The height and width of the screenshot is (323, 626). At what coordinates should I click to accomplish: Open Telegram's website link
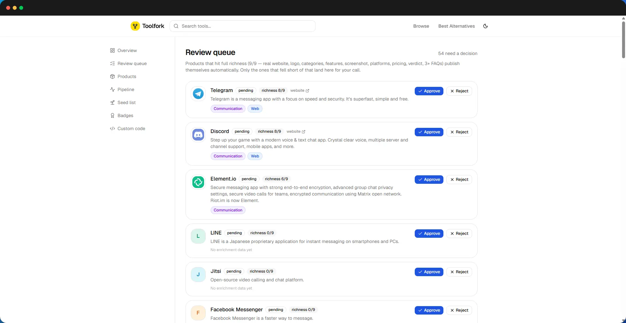300,90
